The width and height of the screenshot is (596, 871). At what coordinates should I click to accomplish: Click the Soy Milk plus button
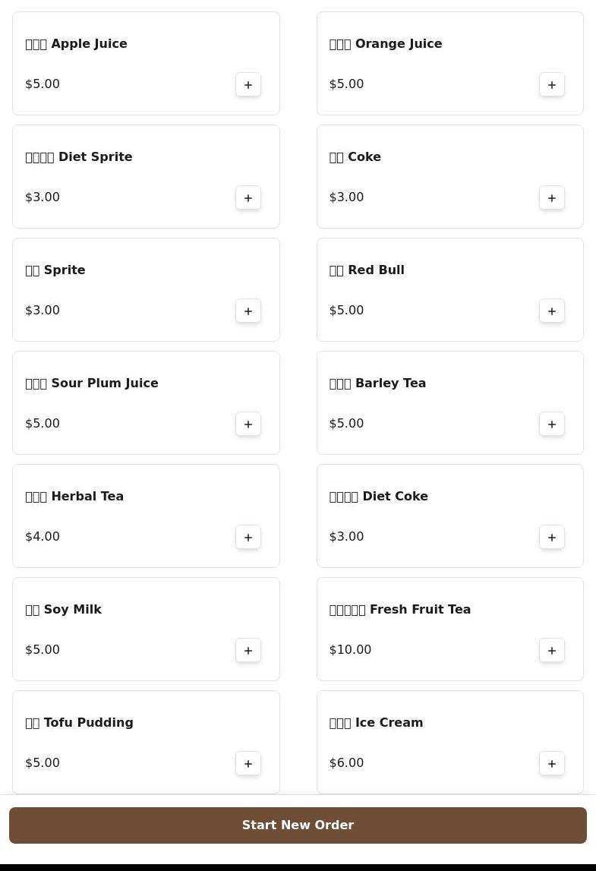(x=248, y=650)
